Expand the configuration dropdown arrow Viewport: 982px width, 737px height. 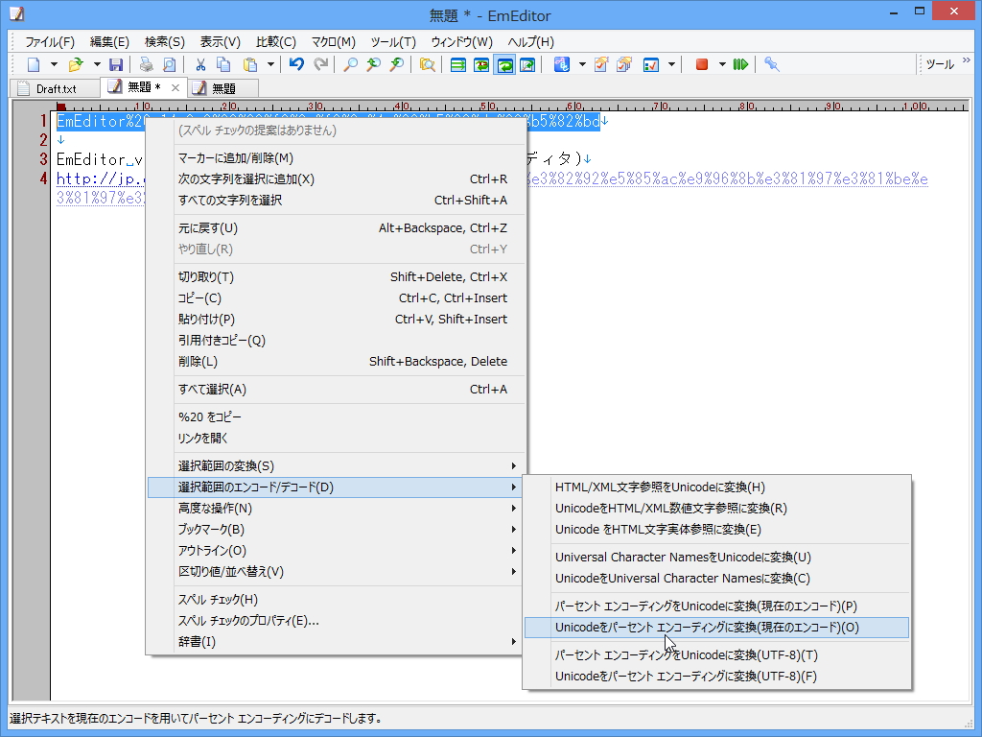[582, 64]
